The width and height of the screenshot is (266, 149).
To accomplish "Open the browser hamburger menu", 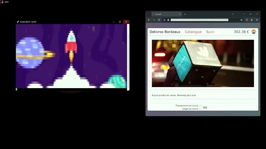I will click(257, 20).
